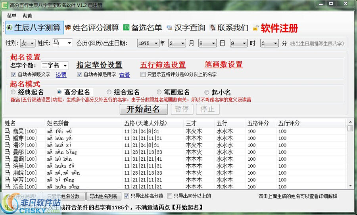Click the down arrow of list scrollbar
The width and height of the screenshot is (357, 215).
350,186
